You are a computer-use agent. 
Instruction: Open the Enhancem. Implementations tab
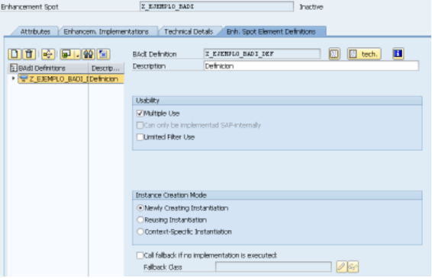[106, 32]
